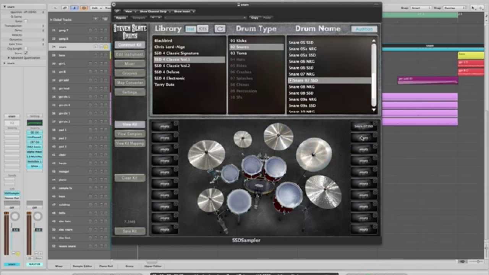Select Snare 08 NRG in drum list
Image resolution: width=489 pixels, height=275 pixels.
coord(302,87)
